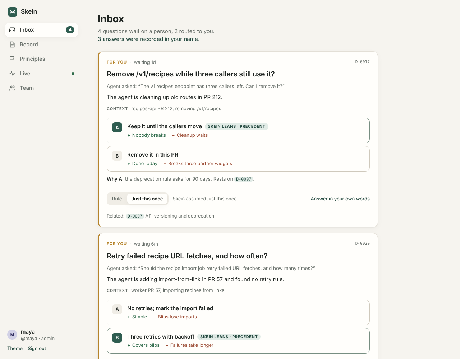Open Principles from the sidebar
This screenshot has height=359, width=460.
coord(41,59)
